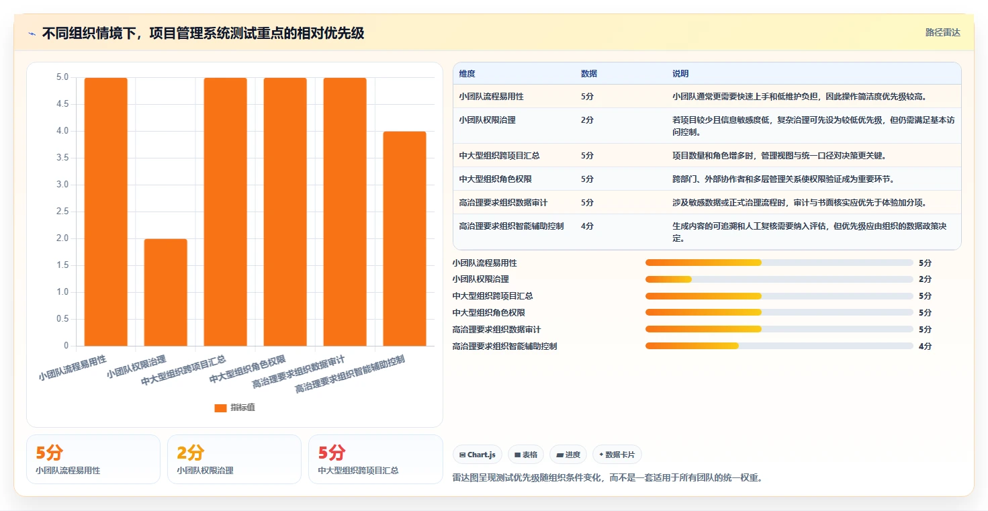Click 高治理要求组织智能辅助控制 cell in the table
988x511 pixels.
(x=511, y=226)
